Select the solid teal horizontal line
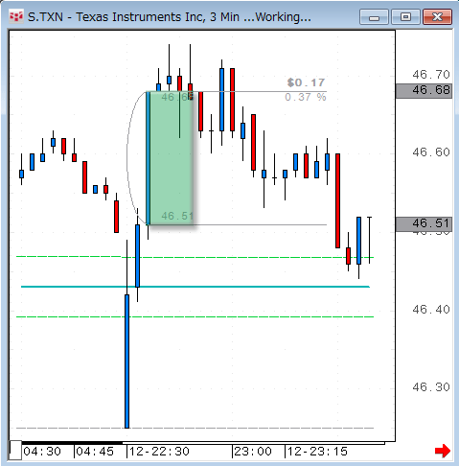459x466 pixels. (195, 287)
